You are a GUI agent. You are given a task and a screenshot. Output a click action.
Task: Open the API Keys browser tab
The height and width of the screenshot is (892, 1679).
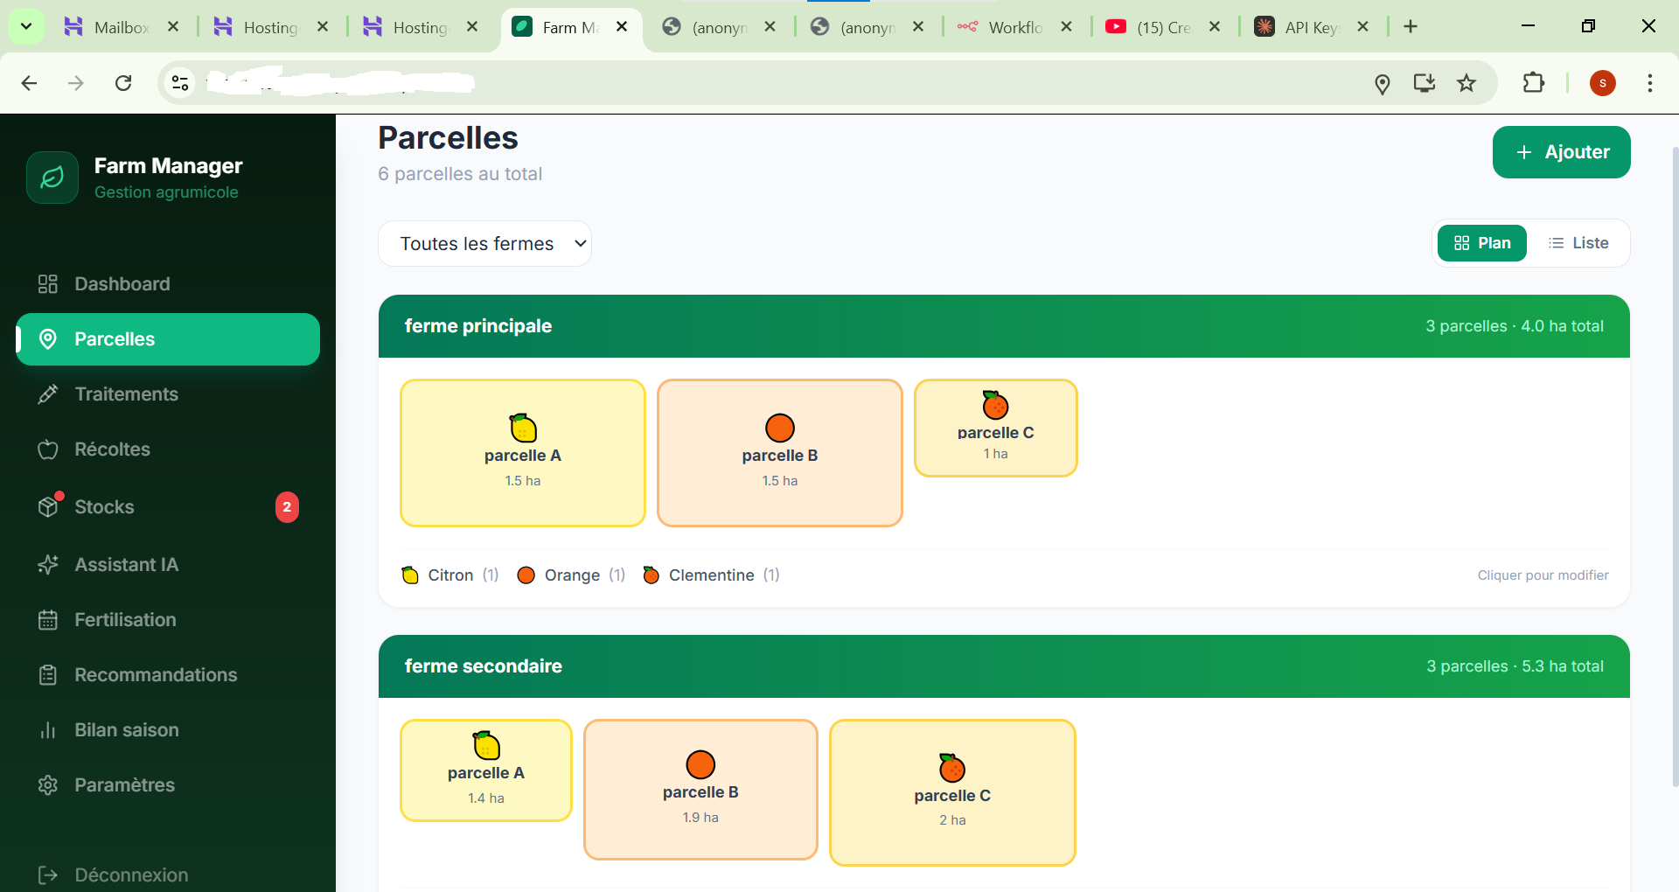pos(1308,26)
